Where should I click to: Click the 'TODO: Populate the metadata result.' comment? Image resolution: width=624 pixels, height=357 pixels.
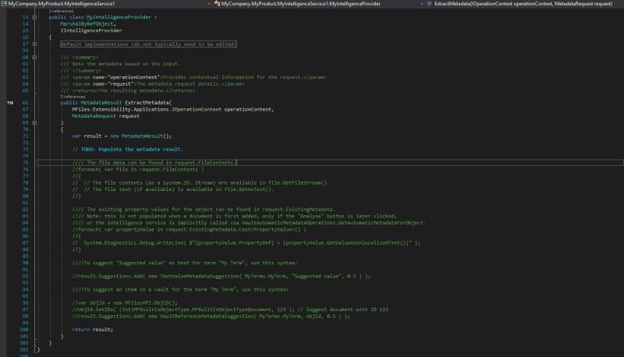point(127,150)
